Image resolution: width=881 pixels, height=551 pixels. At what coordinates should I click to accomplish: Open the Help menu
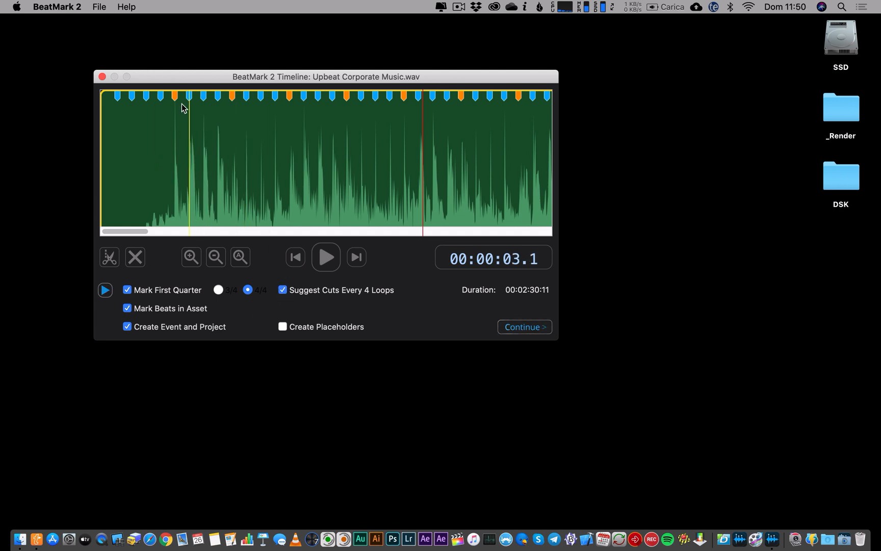tap(126, 7)
